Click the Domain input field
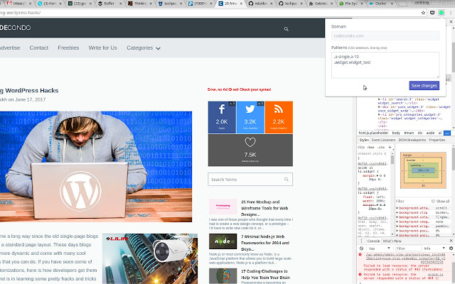This screenshot has height=284, width=455. coord(385,36)
